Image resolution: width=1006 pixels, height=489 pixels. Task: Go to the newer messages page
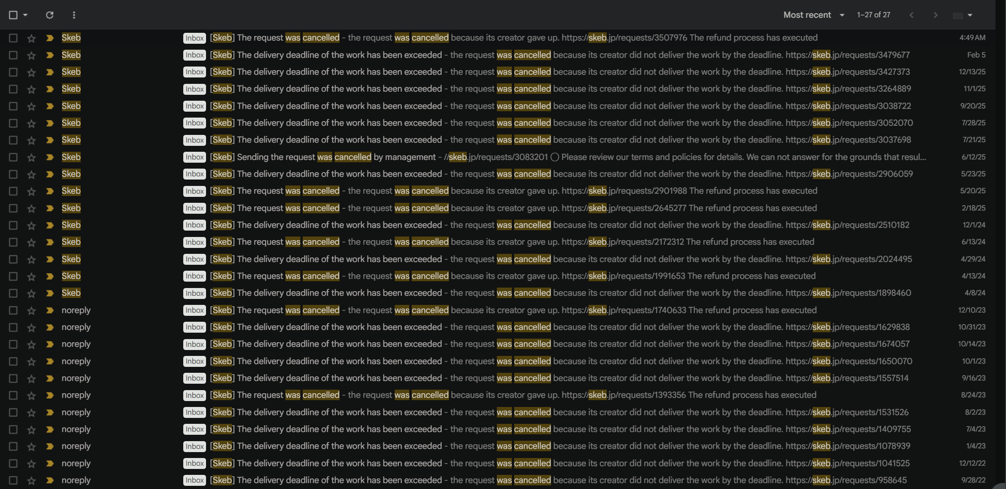coord(911,15)
